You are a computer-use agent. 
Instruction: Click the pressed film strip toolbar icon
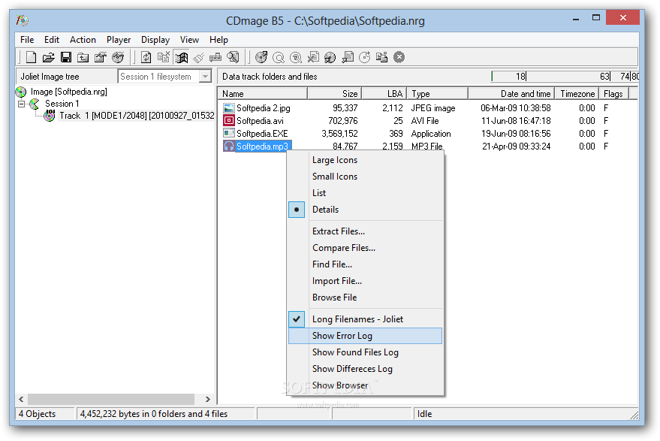point(182,57)
